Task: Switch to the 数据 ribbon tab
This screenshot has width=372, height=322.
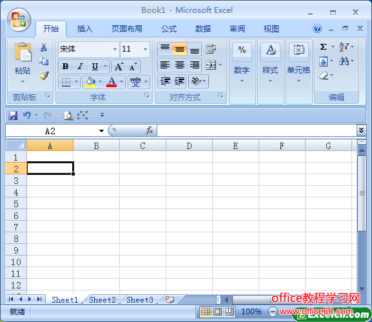Action: point(203,29)
